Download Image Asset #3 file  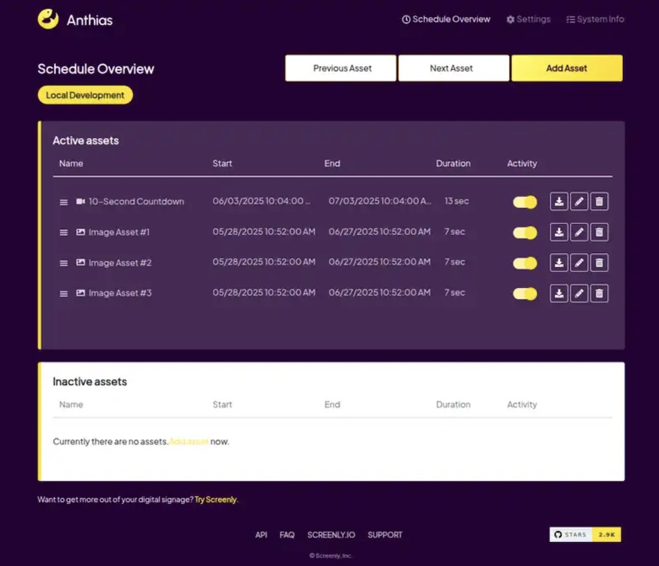click(559, 294)
